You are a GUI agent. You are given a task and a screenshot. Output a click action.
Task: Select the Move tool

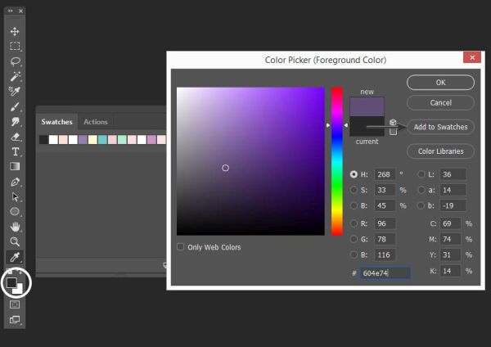[x=15, y=31]
